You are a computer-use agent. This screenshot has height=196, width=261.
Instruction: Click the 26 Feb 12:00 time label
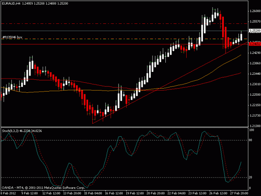(218, 193)
